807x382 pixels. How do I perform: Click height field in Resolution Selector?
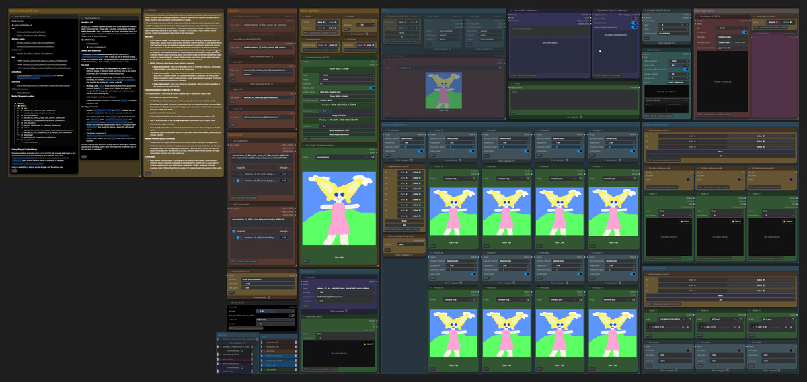[x=346, y=79]
